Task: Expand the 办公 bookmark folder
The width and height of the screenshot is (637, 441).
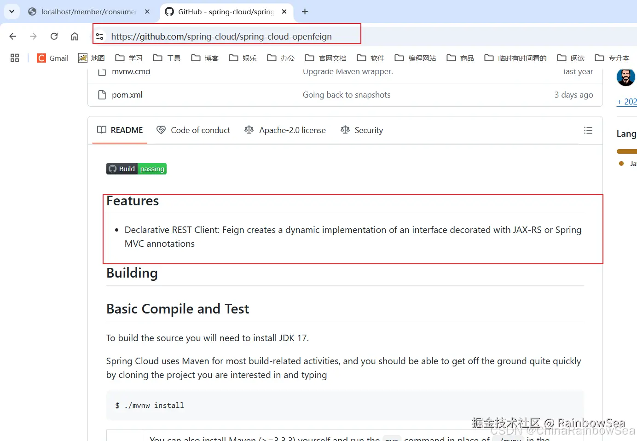Action: [x=281, y=58]
